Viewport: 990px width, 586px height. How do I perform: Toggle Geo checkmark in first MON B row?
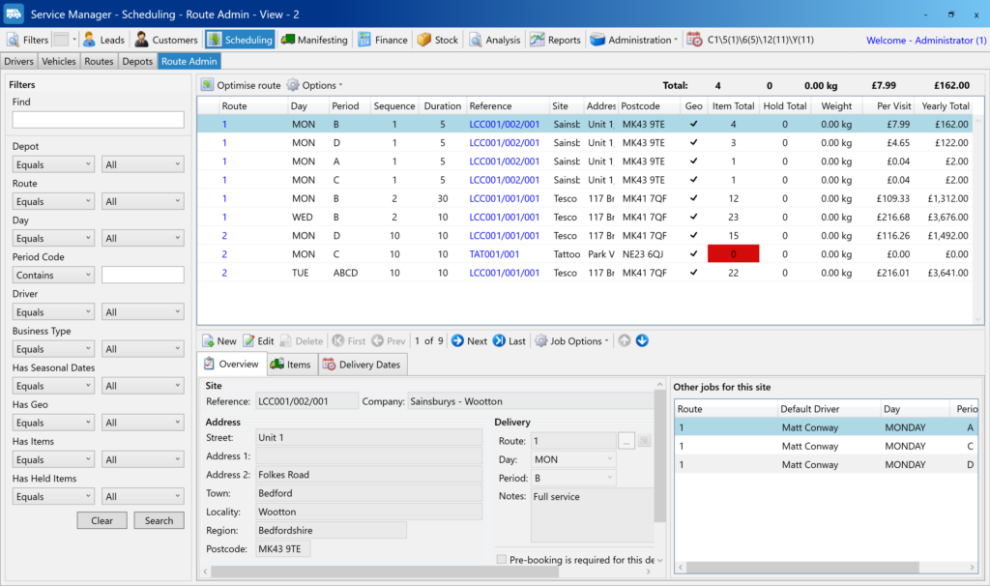point(693,124)
